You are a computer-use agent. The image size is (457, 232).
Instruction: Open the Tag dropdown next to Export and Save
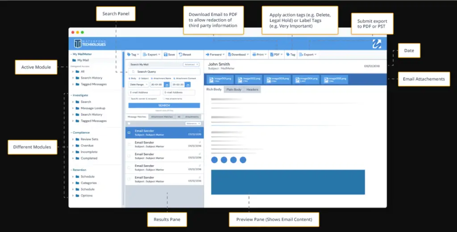pyautogui.click(x=133, y=55)
